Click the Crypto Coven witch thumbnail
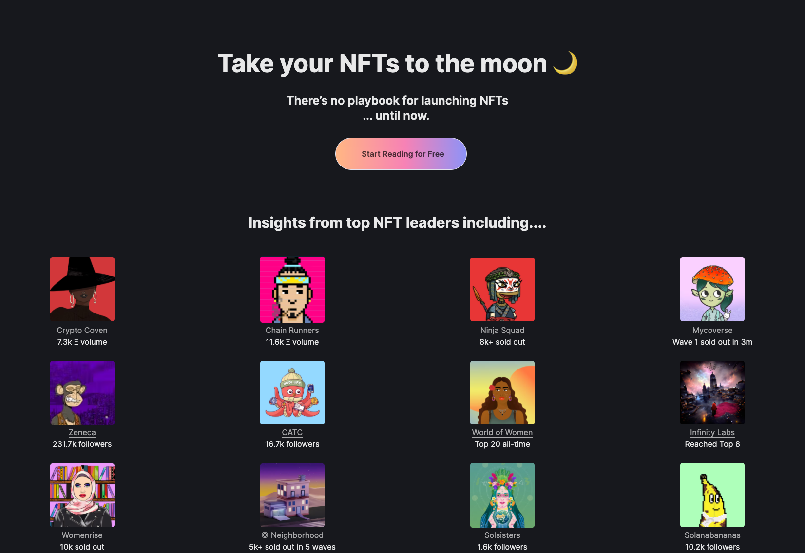The image size is (805, 553). [x=82, y=289]
